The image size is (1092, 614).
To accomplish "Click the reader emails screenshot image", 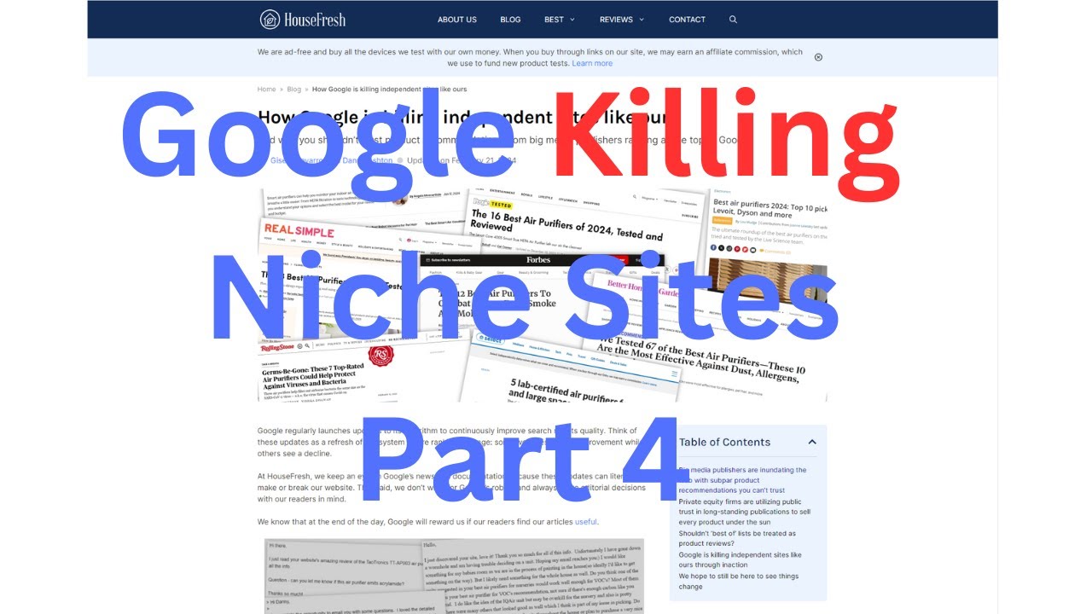I will [x=453, y=576].
